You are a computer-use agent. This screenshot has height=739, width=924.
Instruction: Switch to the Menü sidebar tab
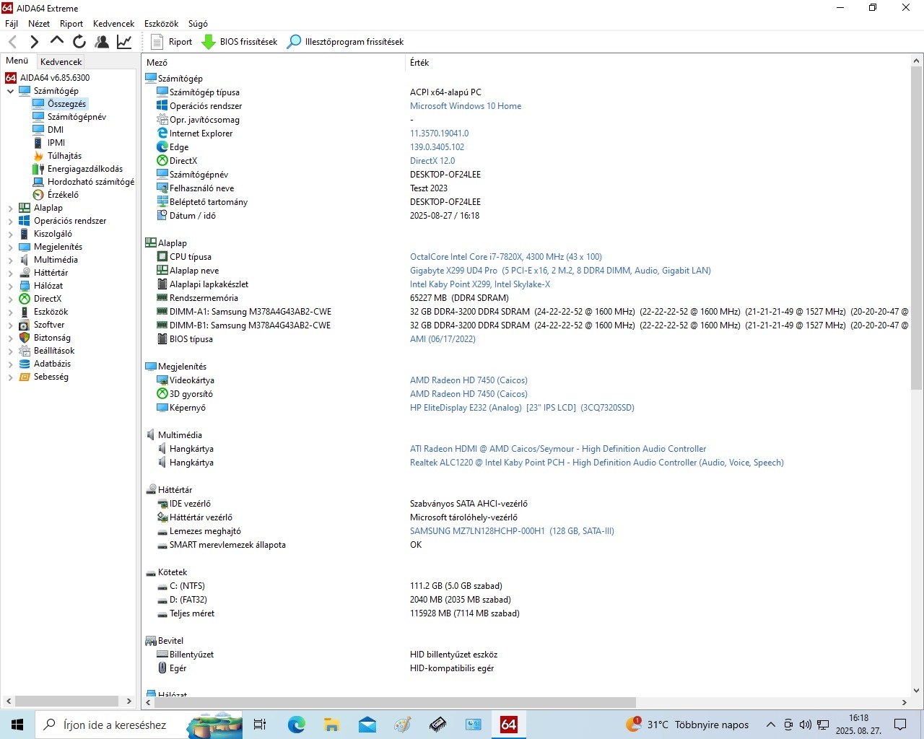pyautogui.click(x=17, y=61)
